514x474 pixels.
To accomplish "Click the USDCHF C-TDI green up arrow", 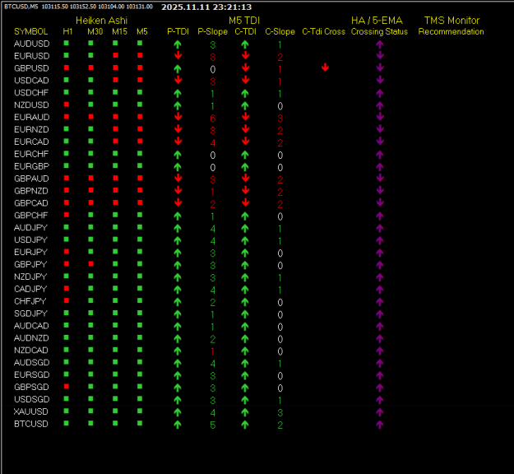I will 245,94.
